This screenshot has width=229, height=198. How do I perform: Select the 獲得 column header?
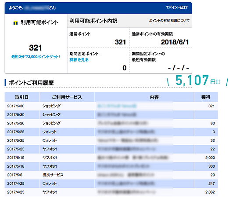pos(206,97)
